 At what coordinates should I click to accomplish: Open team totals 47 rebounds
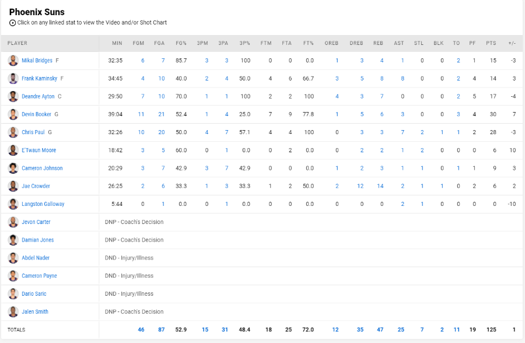click(380, 330)
